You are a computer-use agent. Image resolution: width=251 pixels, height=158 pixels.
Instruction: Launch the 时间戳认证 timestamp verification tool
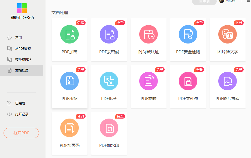[x=149, y=40]
